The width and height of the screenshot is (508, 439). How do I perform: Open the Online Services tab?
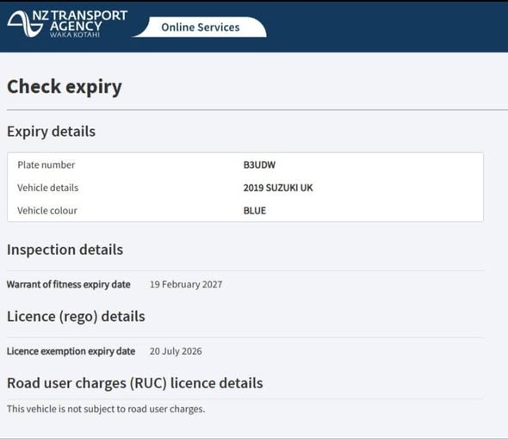(201, 28)
